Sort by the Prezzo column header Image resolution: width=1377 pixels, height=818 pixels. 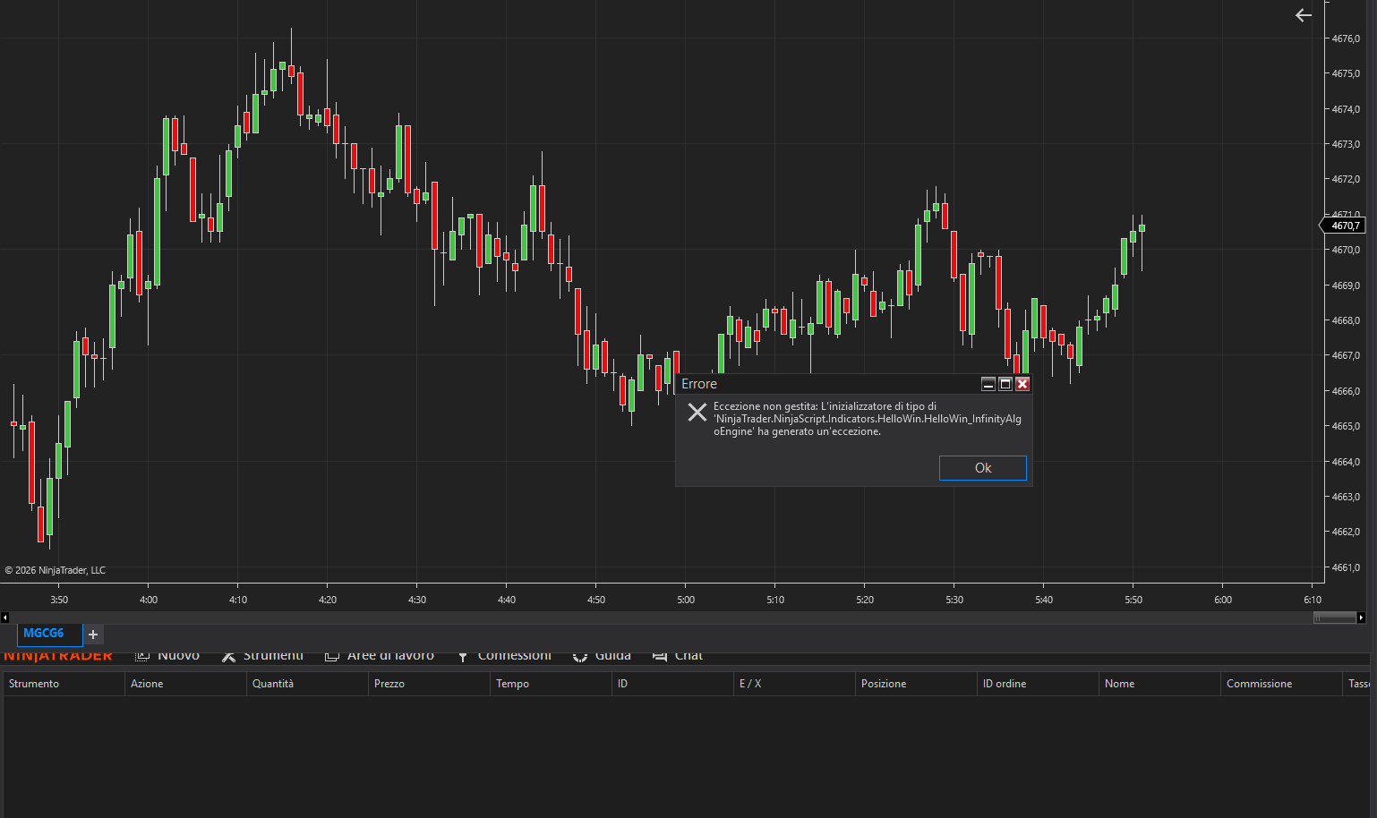pos(389,684)
